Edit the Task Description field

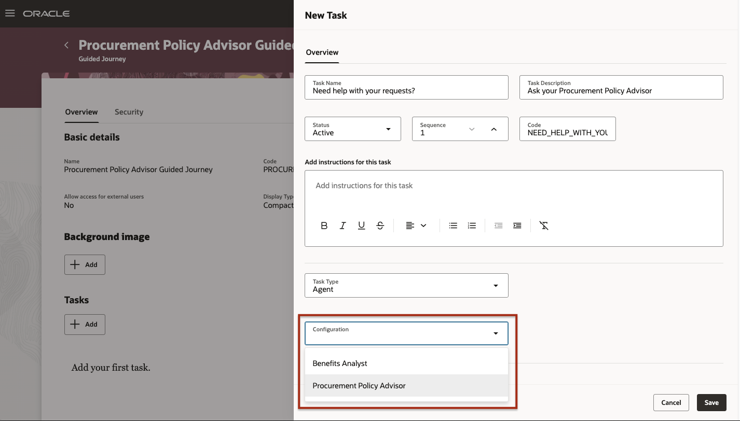(x=621, y=87)
